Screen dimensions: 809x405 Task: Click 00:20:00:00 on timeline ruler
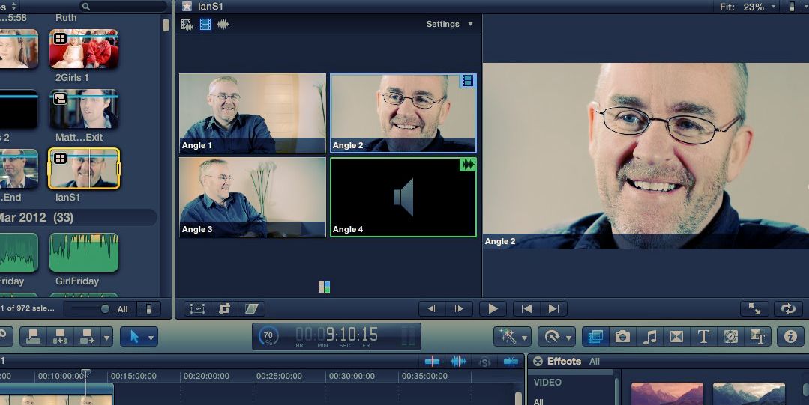click(x=206, y=376)
